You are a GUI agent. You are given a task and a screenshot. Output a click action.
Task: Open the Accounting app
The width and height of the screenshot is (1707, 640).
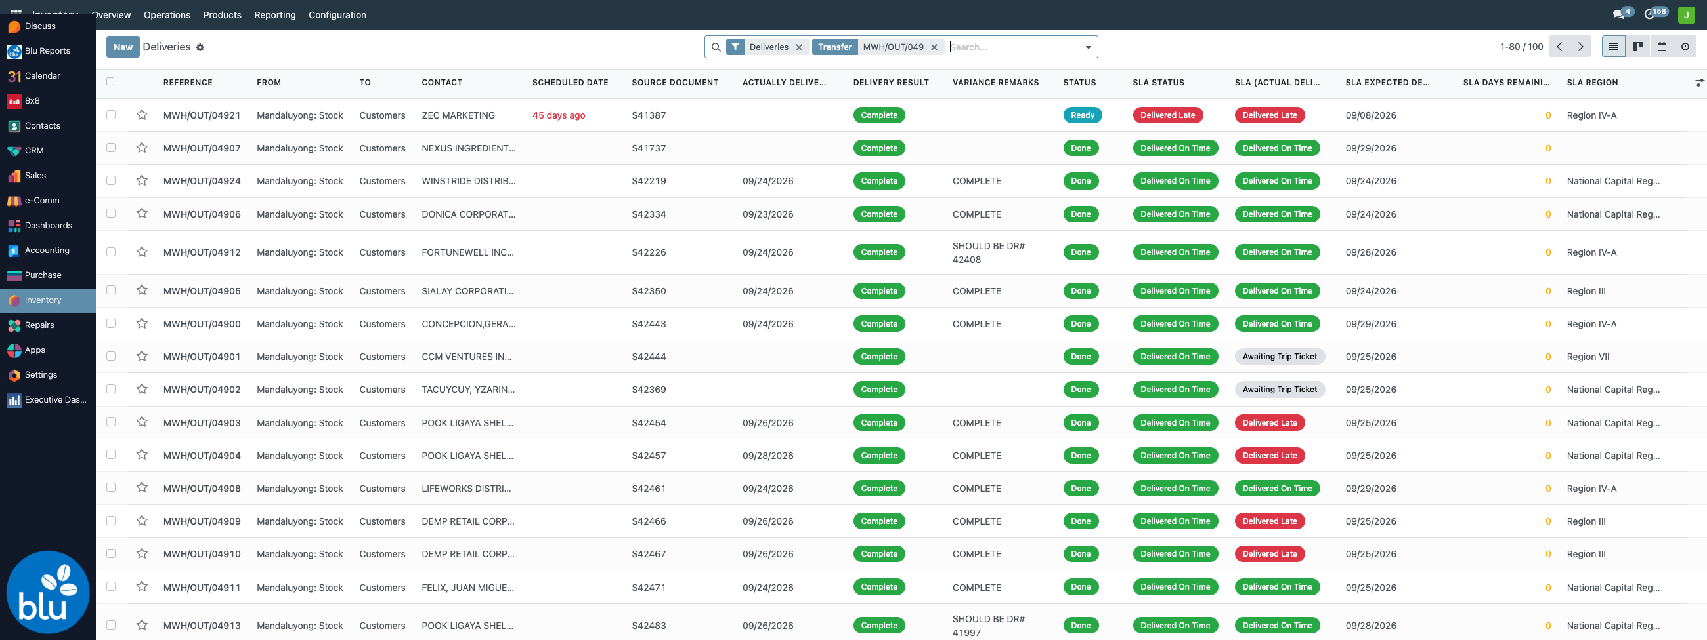pyautogui.click(x=48, y=250)
